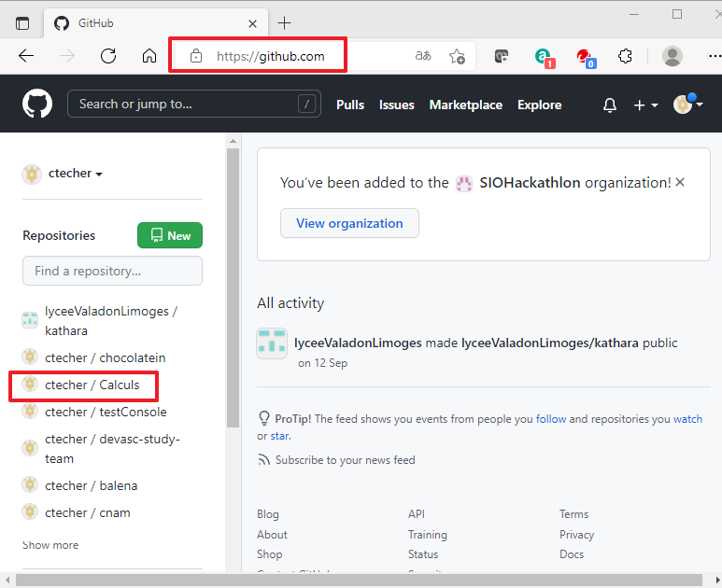Open the Issues menu item

pyautogui.click(x=396, y=105)
